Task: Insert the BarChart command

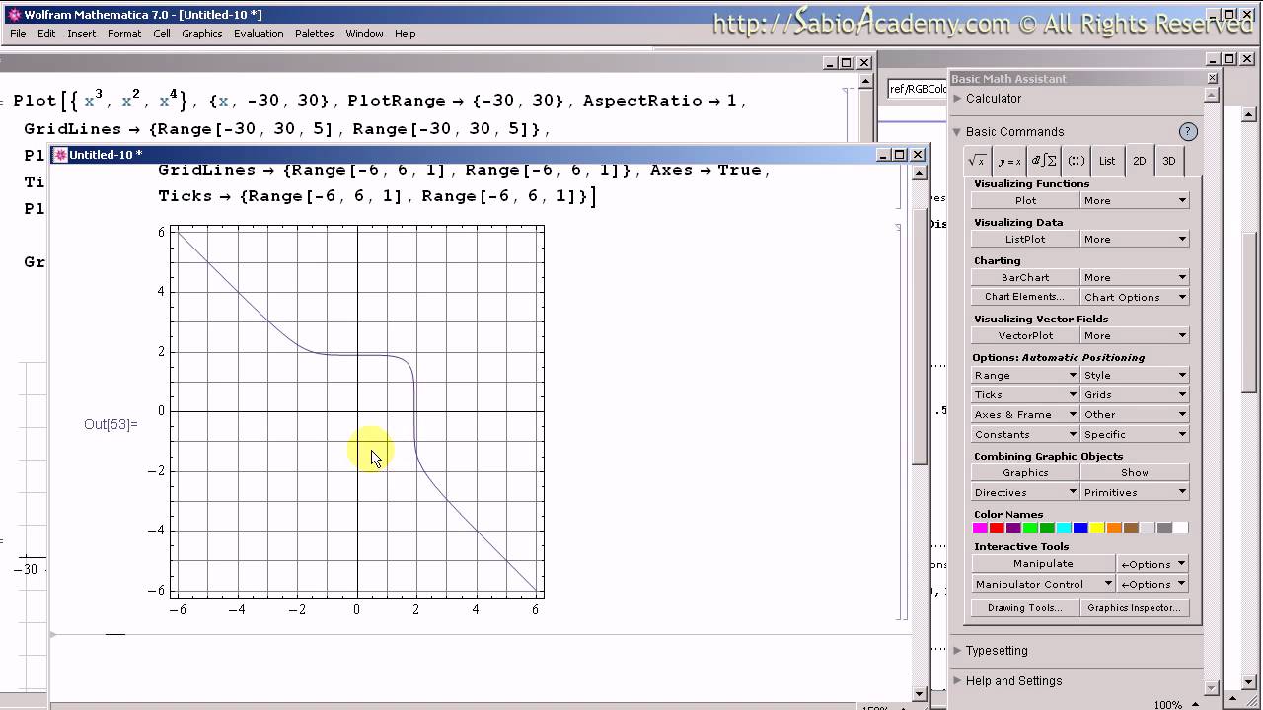Action: 1025,277
